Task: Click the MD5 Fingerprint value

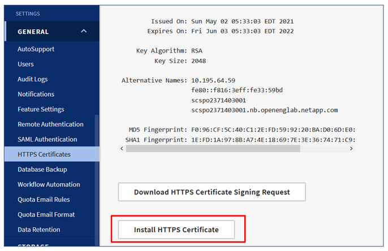Action: [273, 130]
